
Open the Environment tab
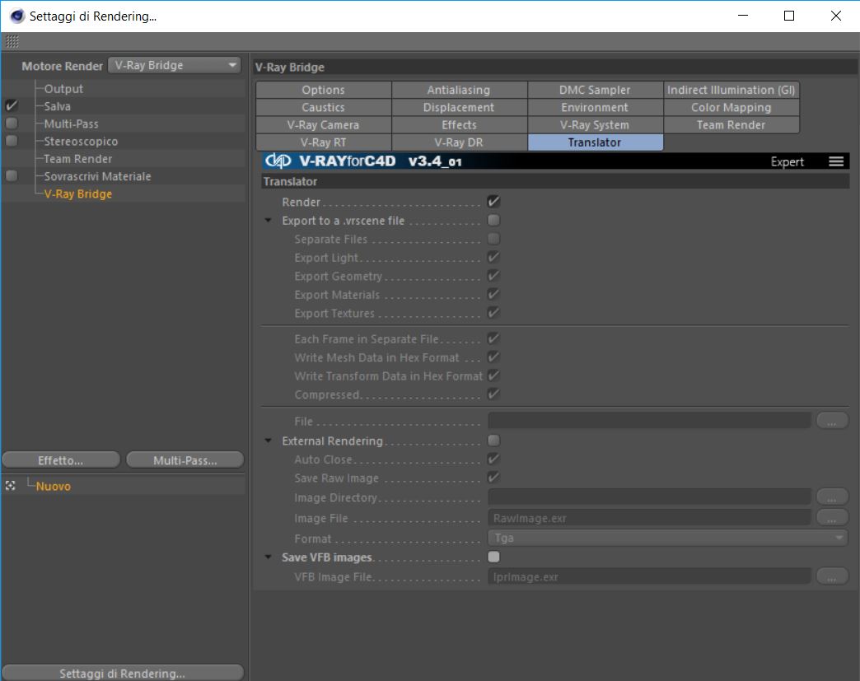pos(595,108)
